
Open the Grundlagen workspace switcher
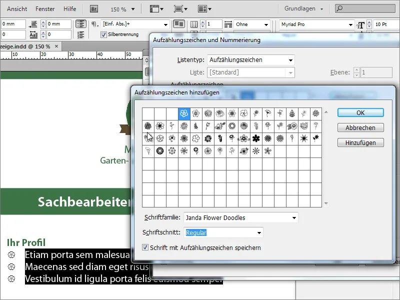tap(303, 8)
